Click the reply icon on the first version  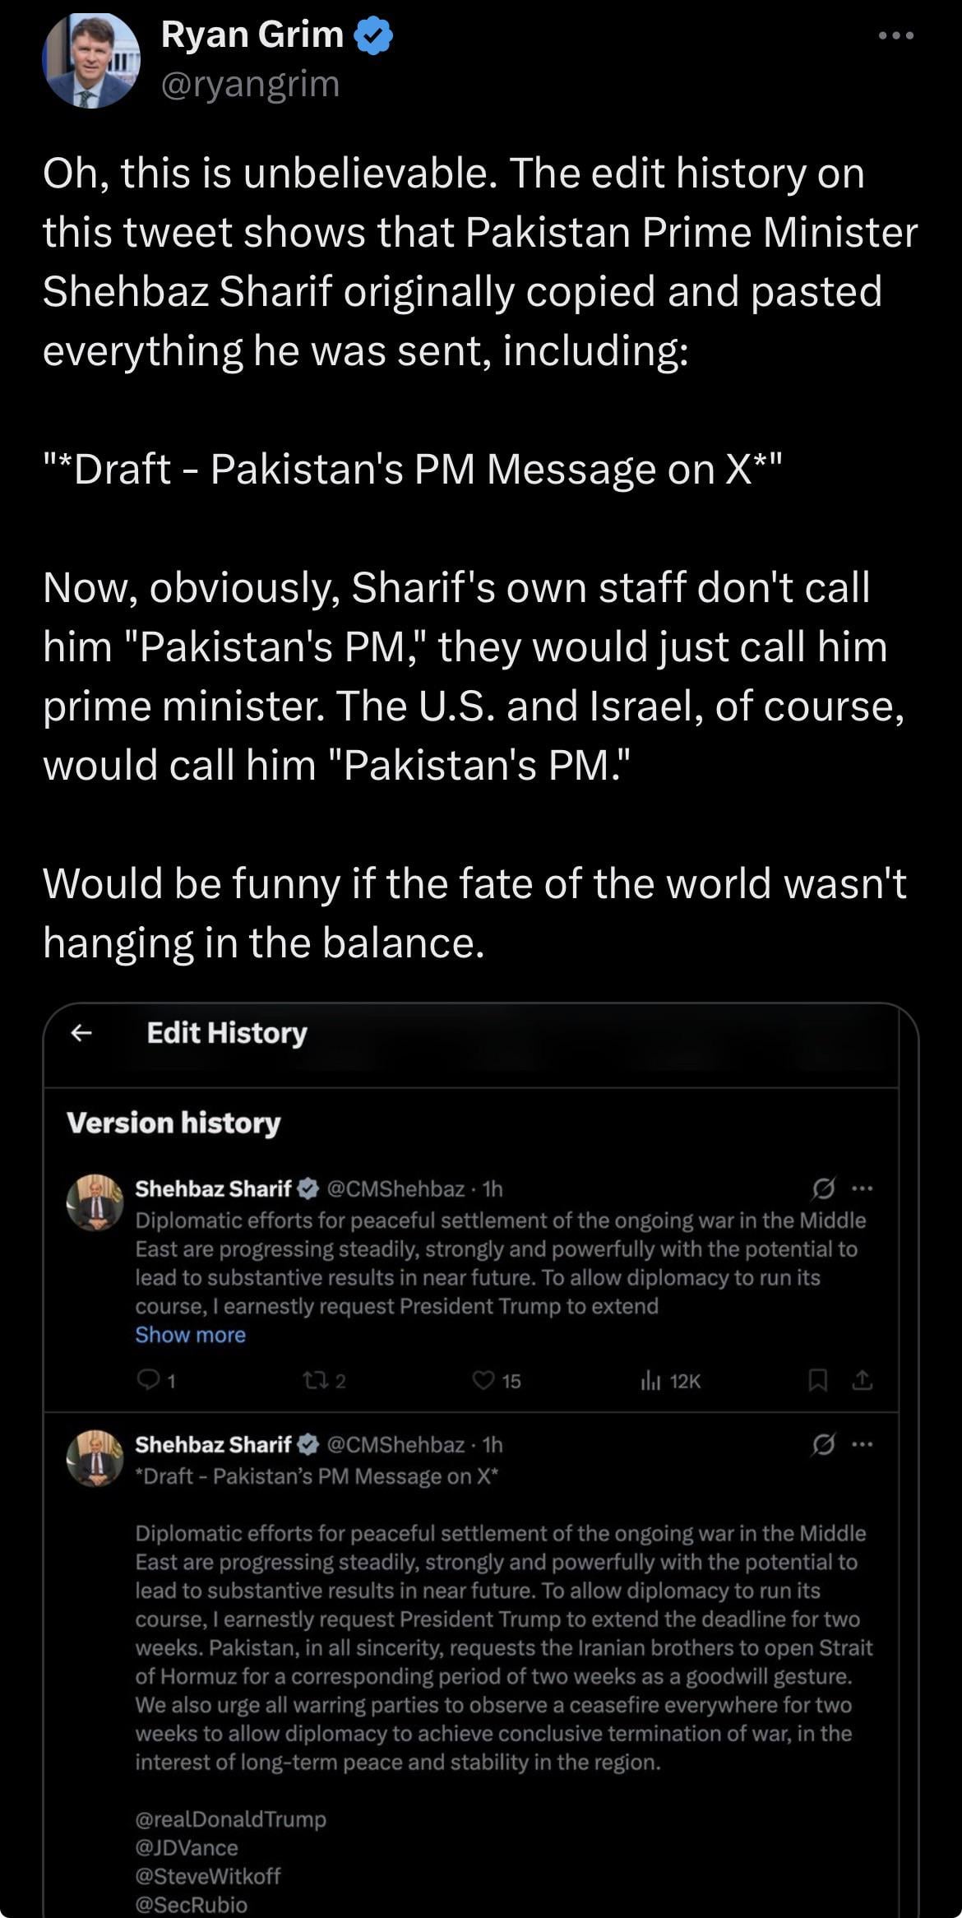(148, 1381)
